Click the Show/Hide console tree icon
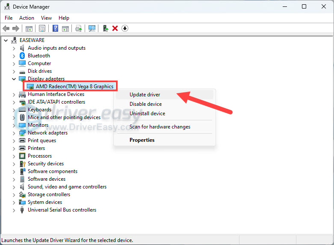 tap(29, 28)
